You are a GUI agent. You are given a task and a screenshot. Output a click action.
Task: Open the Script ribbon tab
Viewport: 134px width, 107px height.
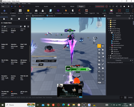click(x=64, y=6)
